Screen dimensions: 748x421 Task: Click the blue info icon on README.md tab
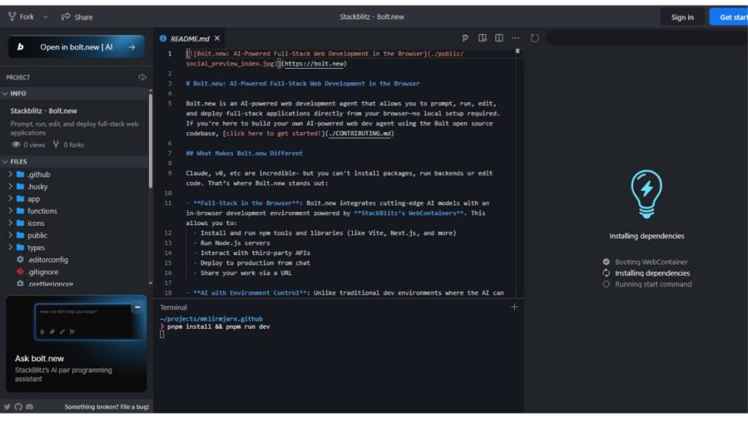pyautogui.click(x=161, y=37)
